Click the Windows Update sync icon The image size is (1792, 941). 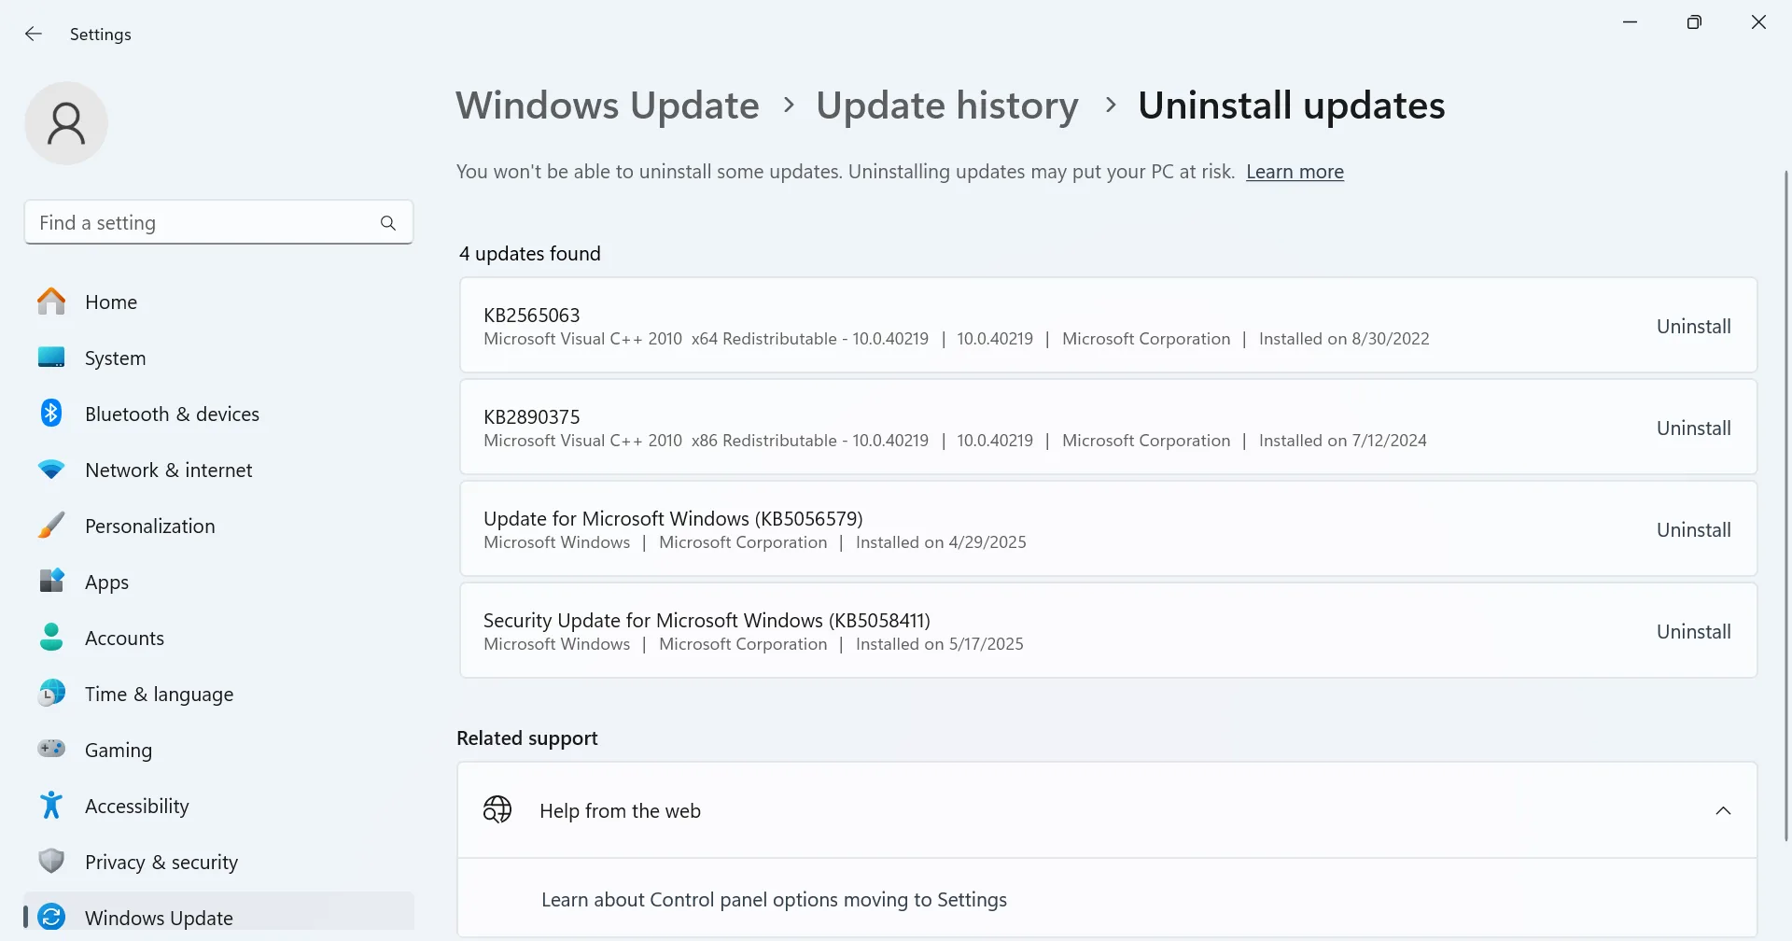pos(51,917)
